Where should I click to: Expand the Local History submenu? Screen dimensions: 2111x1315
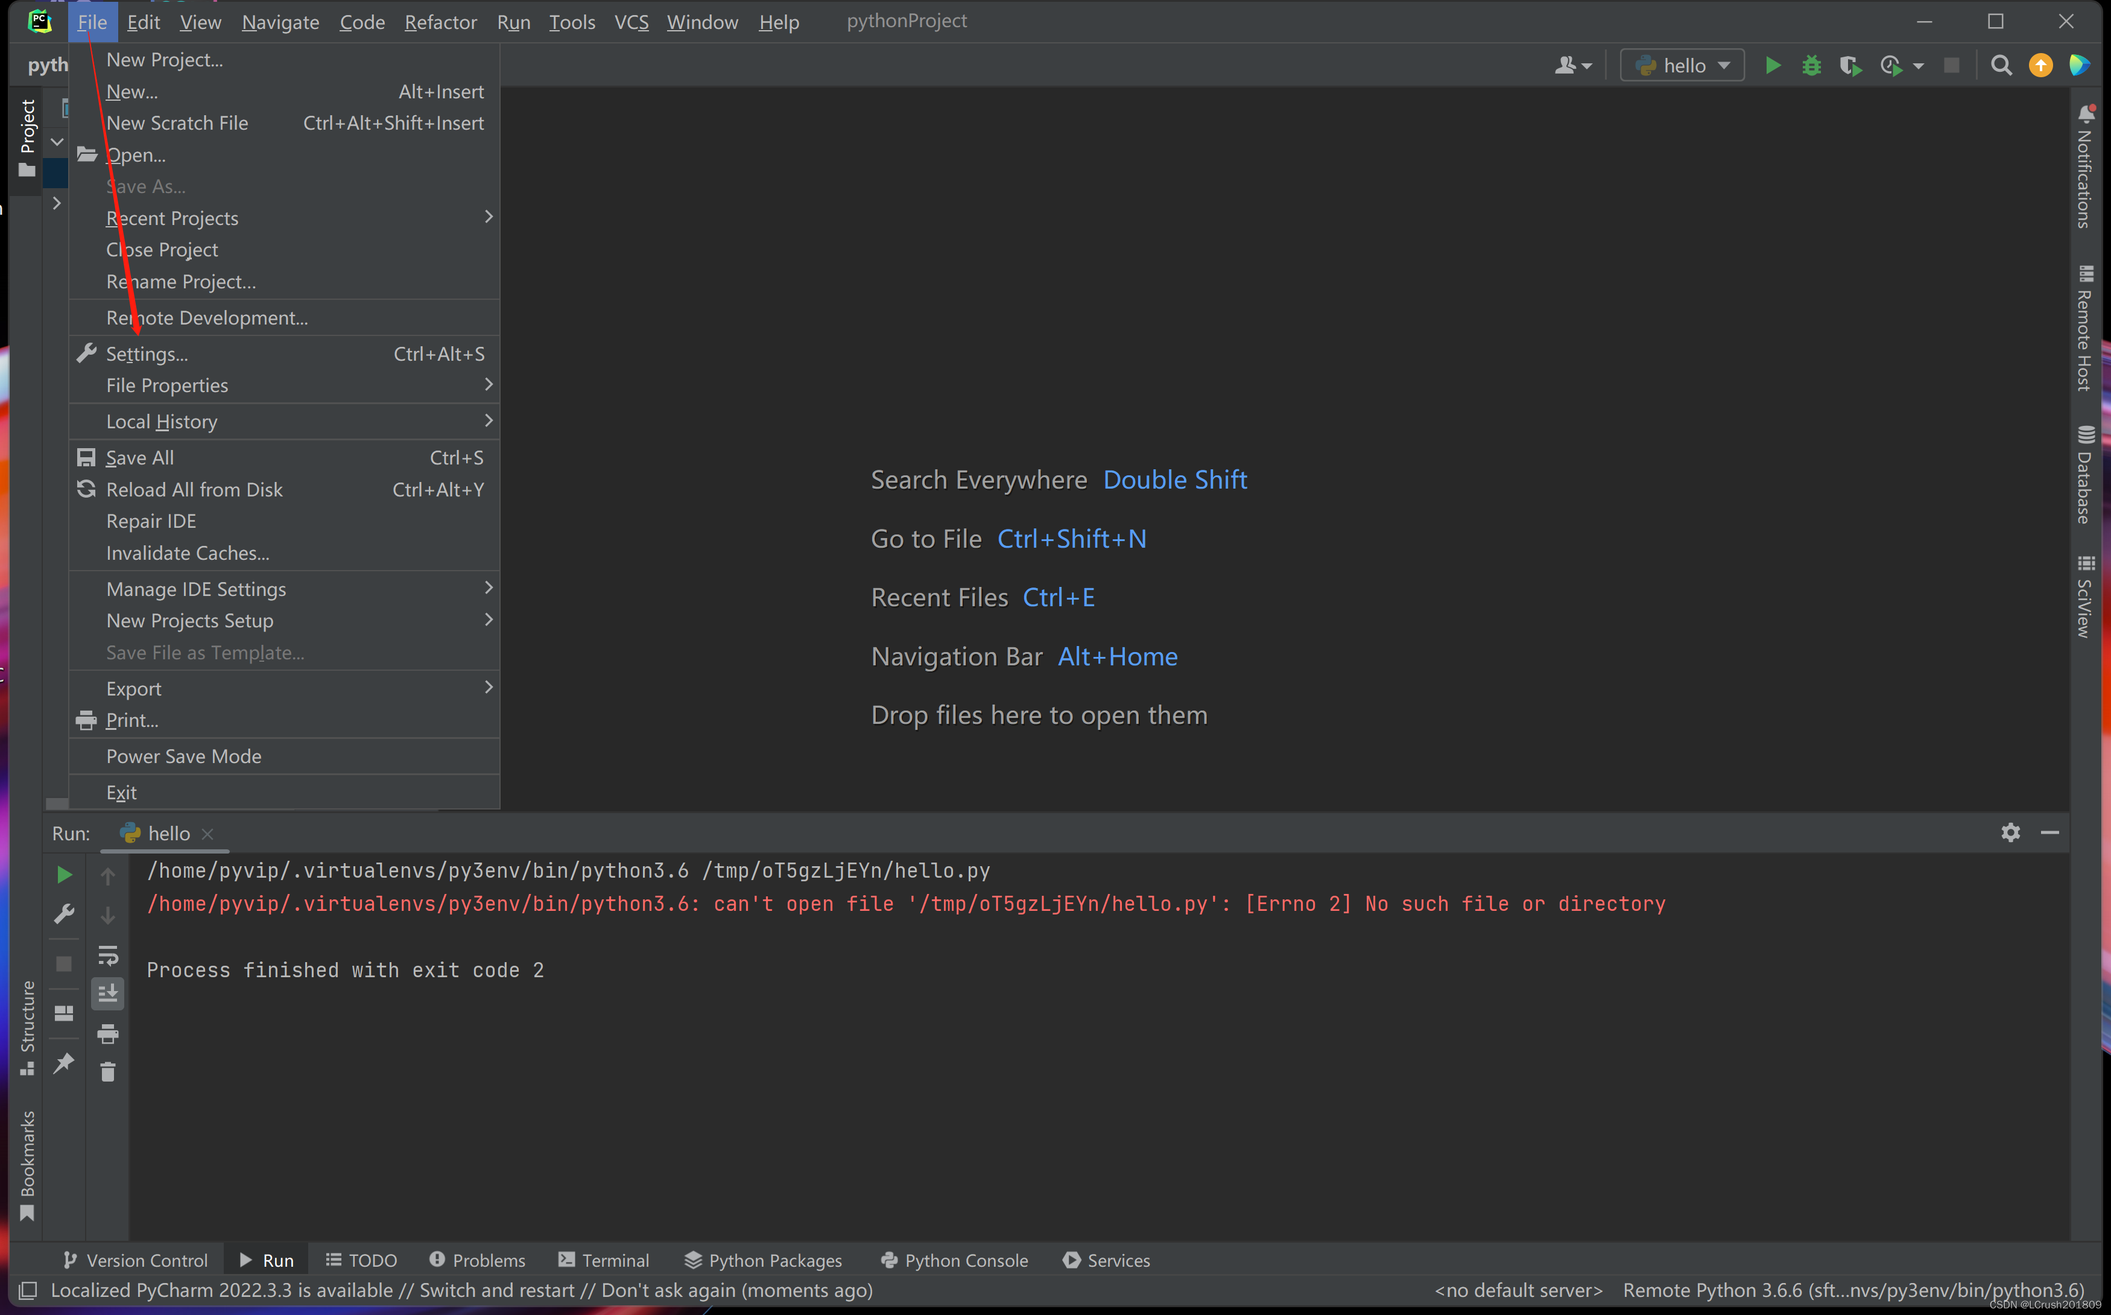(163, 421)
